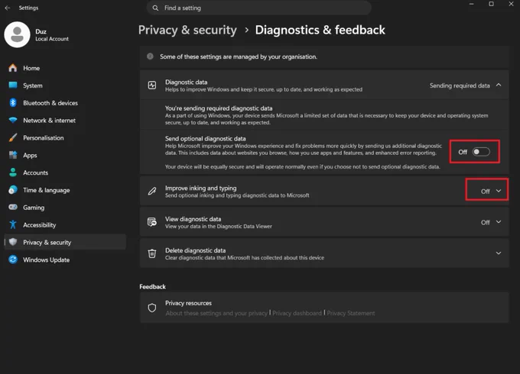Click the Accessibility figure icon
Viewport: 520px width, 374px height.
(13, 224)
